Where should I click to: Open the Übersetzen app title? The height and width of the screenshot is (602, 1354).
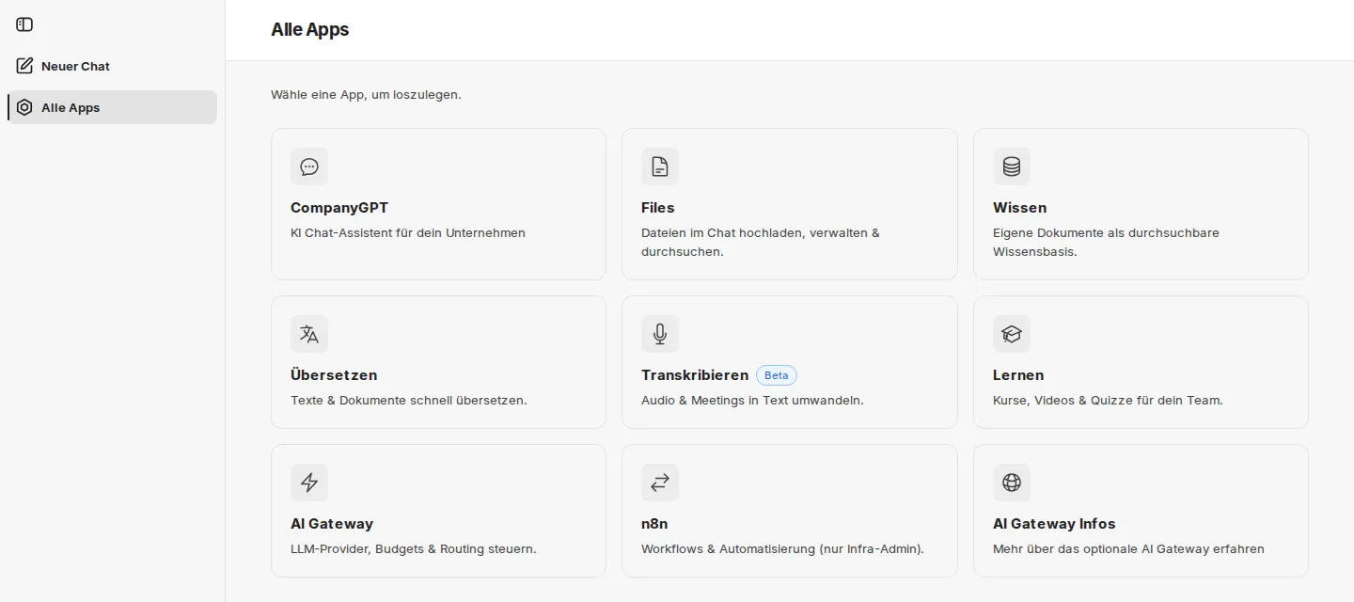point(334,375)
